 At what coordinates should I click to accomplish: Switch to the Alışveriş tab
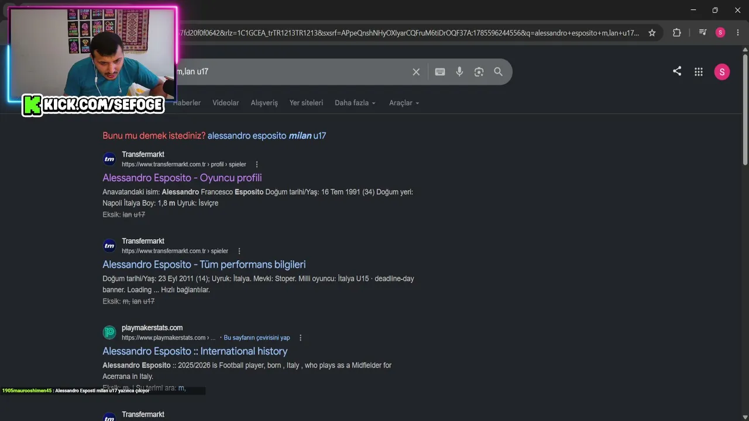pos(264,103)
